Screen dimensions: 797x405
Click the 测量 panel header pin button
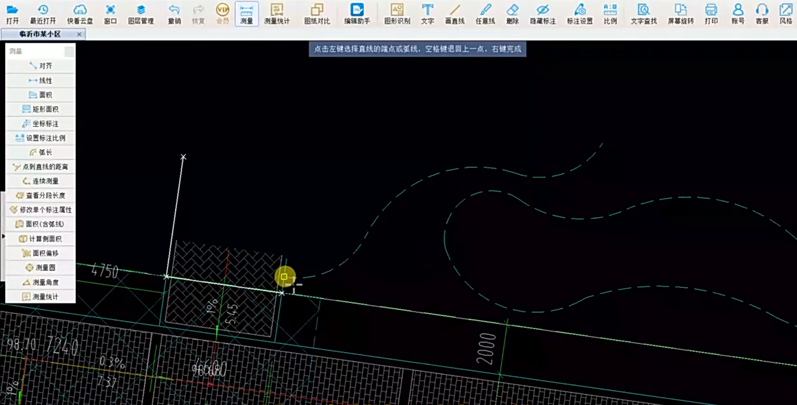(69, 51)
